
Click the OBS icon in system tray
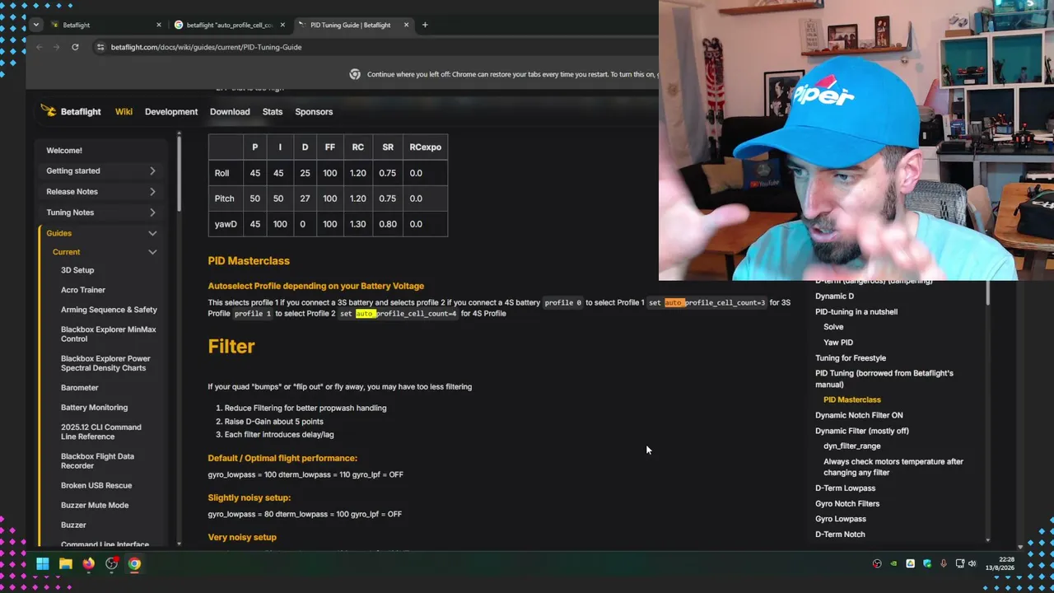click(877, 564)
